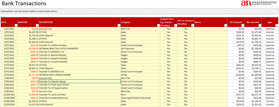Open the Support Doc column filter dropdown
Image resolution: width=279 pixels, height=107 pixels.
click(175, 26)
